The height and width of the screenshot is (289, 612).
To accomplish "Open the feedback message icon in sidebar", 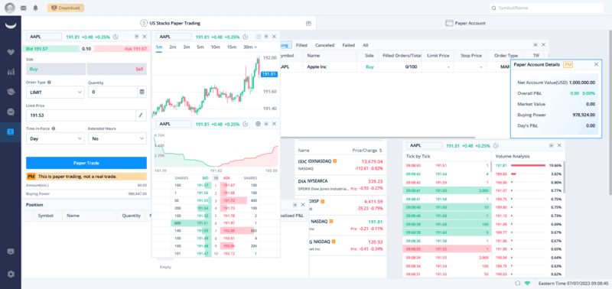I will tap(11, 252).
